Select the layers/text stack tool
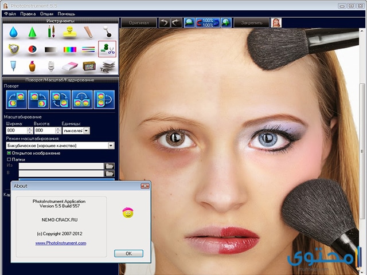 [108, 66]
